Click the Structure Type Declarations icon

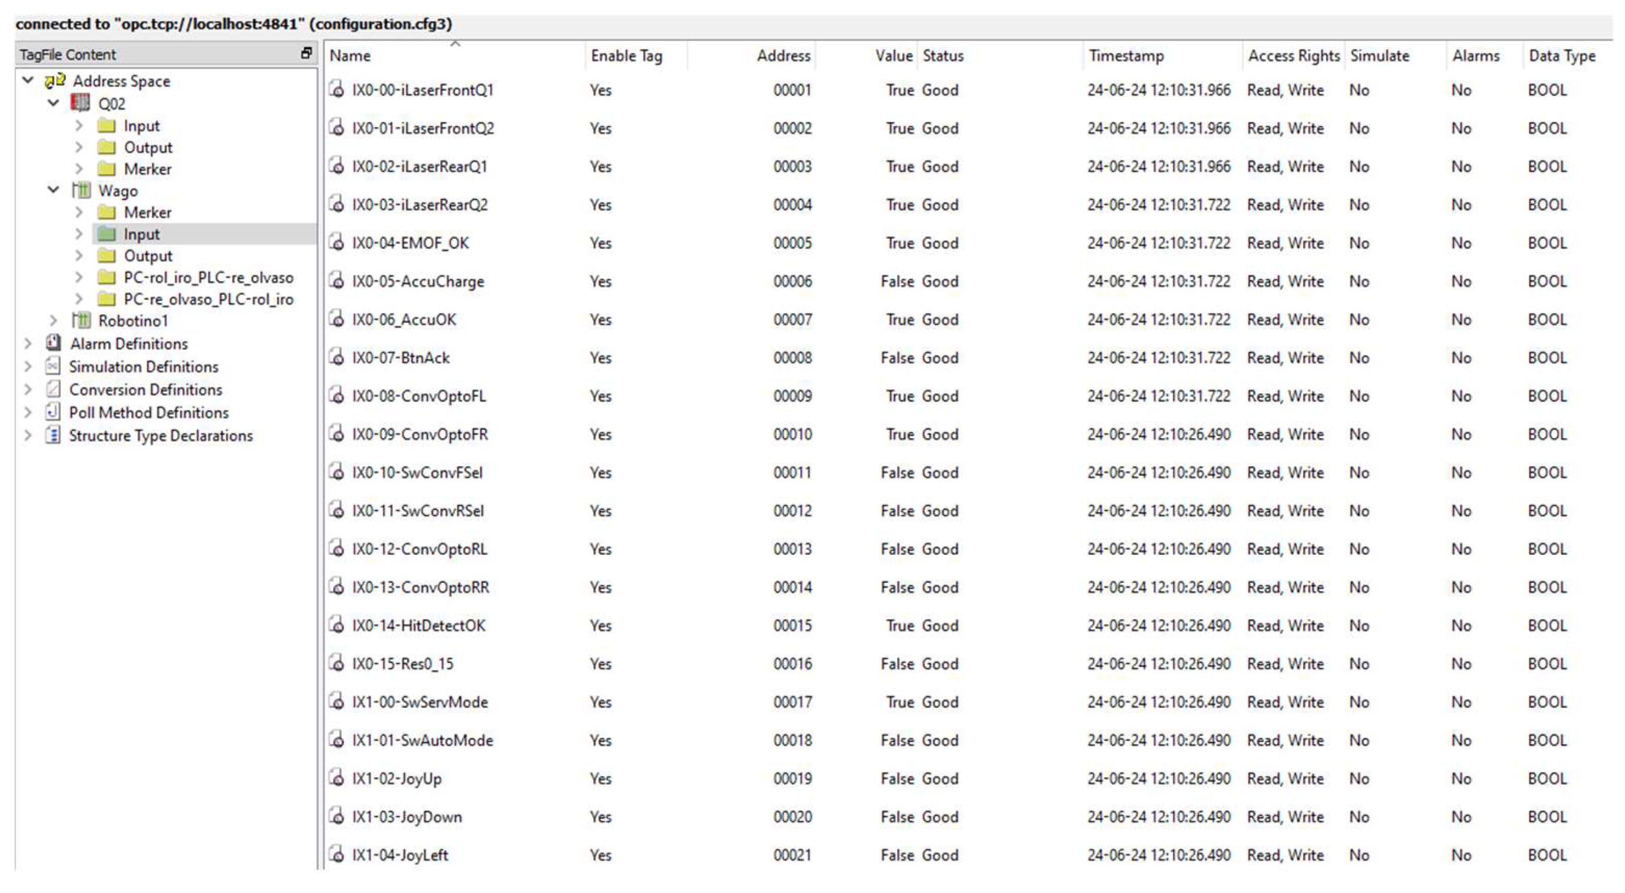point(54,435)
